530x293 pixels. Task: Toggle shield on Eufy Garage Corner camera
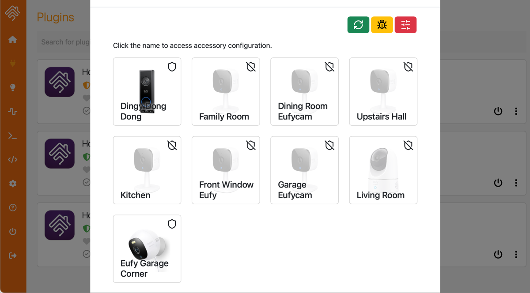coord(172,224)
